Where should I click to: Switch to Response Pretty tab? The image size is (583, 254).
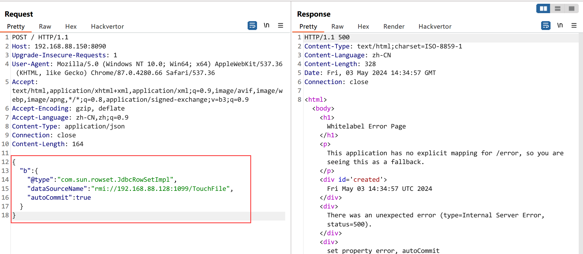[308, 26]
